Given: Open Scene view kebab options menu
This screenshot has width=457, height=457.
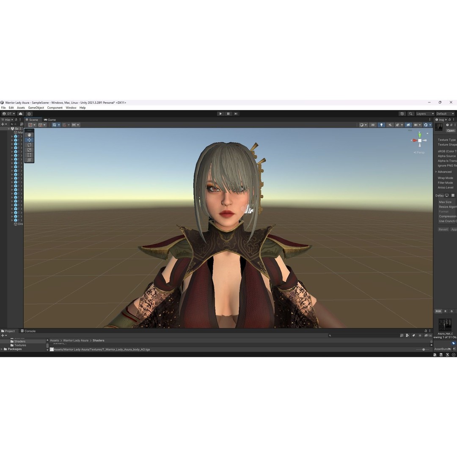Looking at the screenshot, I should (x=429, y=119).
